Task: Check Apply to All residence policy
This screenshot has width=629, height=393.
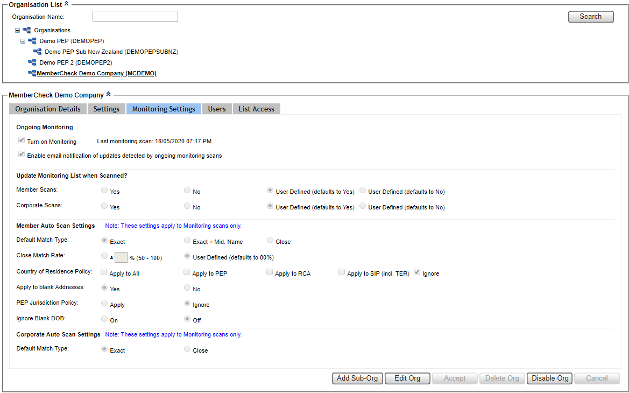Action: pyautogui.click(x=104, y=272)
